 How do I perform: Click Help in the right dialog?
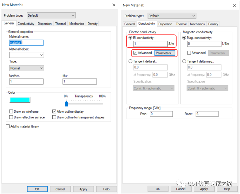coord(227,189)
